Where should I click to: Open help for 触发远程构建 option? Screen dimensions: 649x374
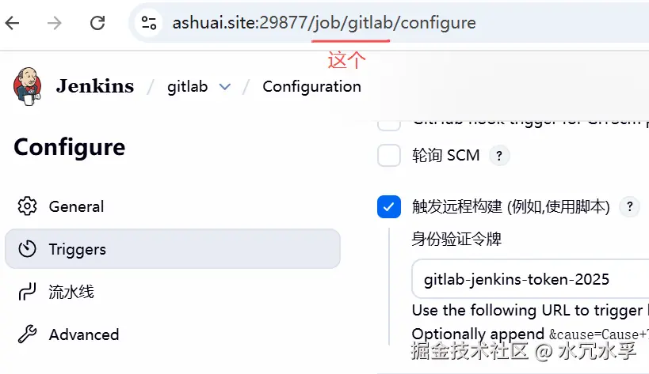click(x=629, y=207)
